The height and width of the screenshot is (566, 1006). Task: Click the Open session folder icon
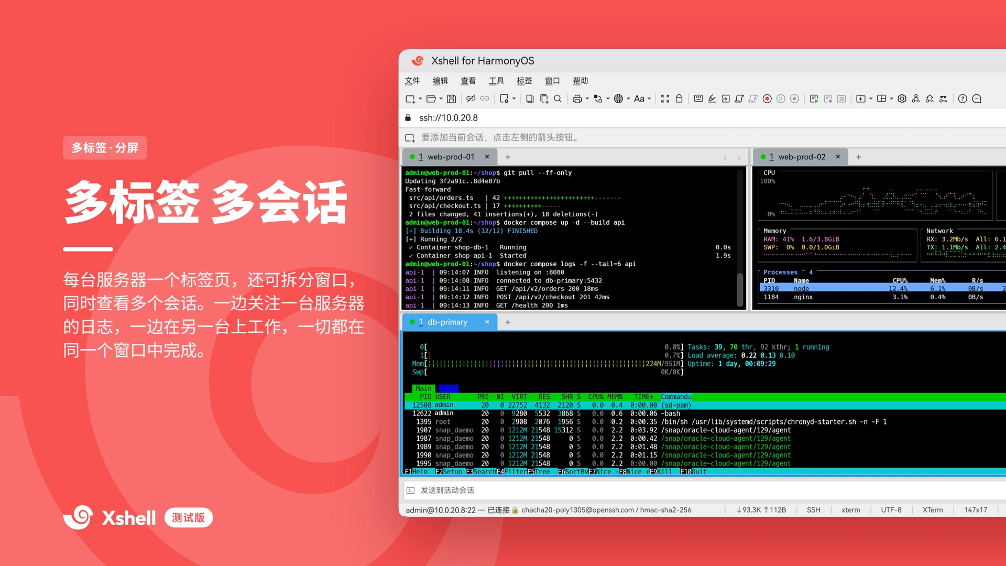431,99
